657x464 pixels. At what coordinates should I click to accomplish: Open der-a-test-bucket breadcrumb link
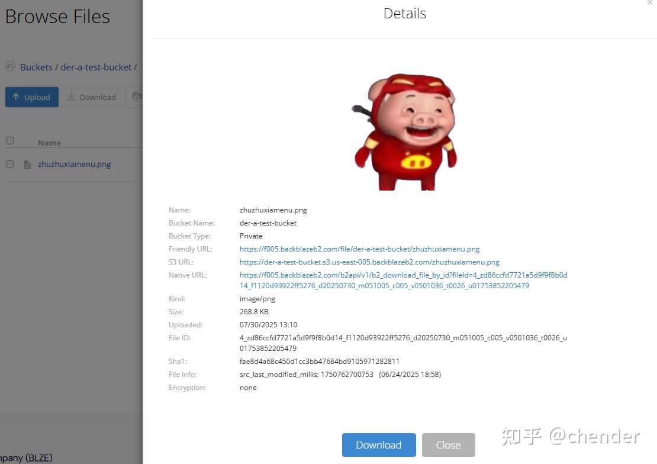coord(96,67)
